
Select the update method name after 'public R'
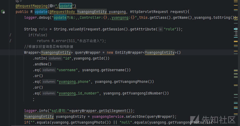pos(41,12)
